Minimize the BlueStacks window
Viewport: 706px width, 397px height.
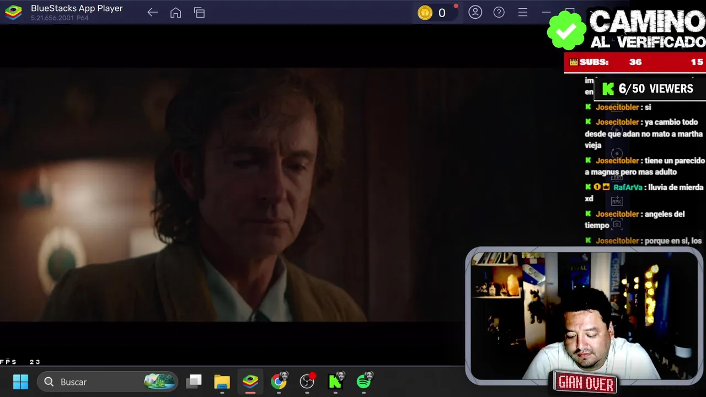546,12
